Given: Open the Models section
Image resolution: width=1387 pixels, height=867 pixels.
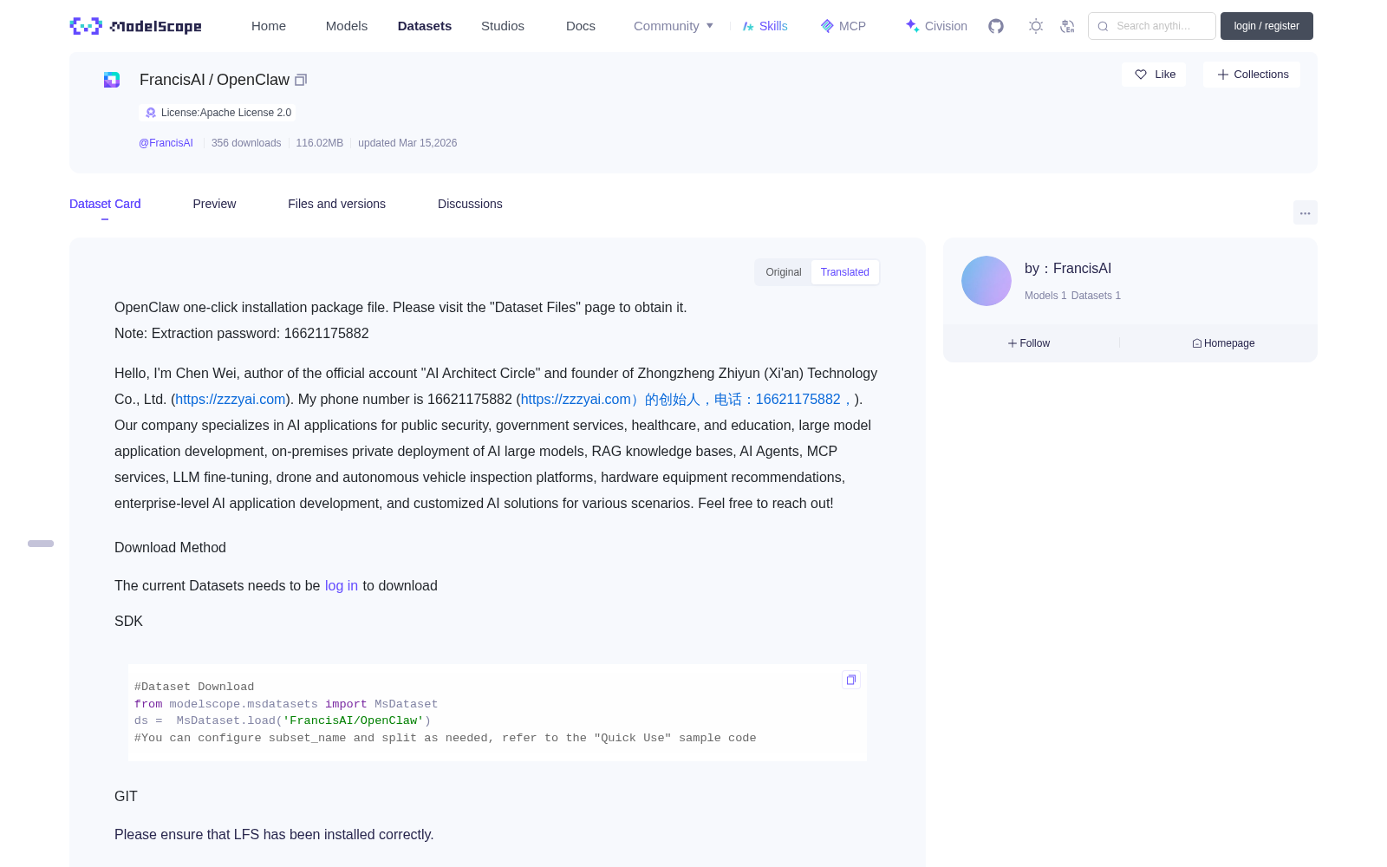Looking at the screenshot, I should [347, 26].
